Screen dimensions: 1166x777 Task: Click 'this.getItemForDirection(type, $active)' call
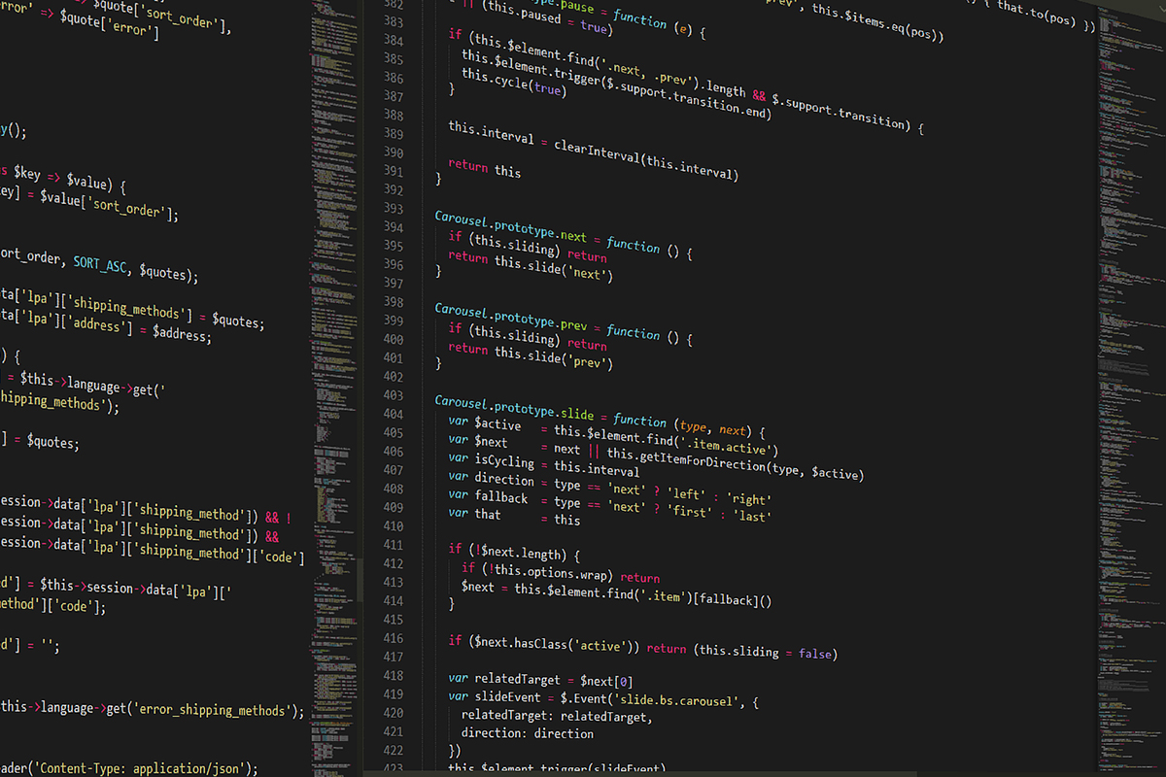736,462
